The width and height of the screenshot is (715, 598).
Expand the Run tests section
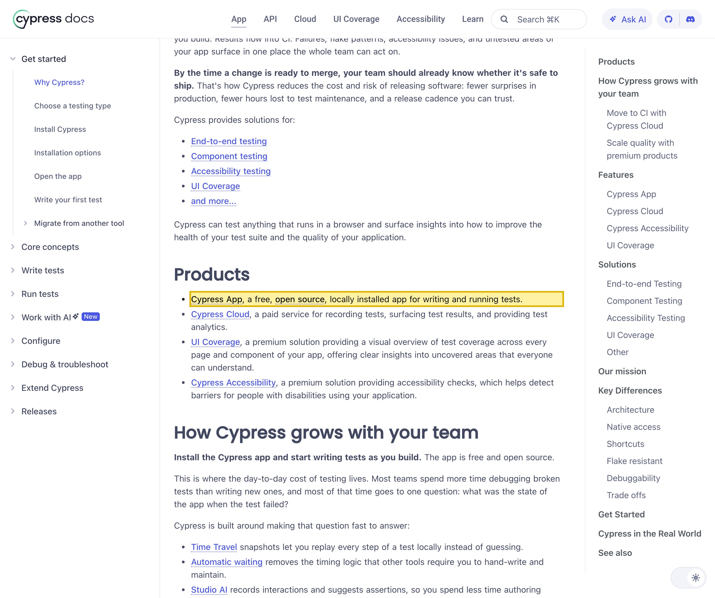pyautogui.click(x=13, y=294)
